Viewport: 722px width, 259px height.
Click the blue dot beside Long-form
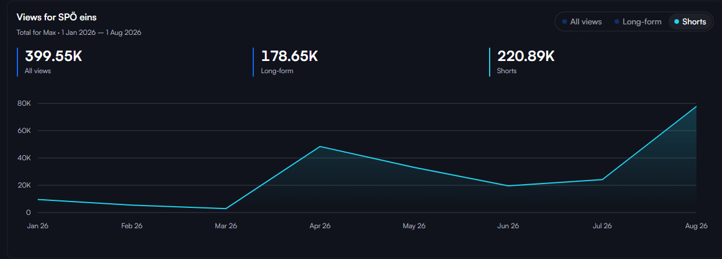(x=617, y=22)
